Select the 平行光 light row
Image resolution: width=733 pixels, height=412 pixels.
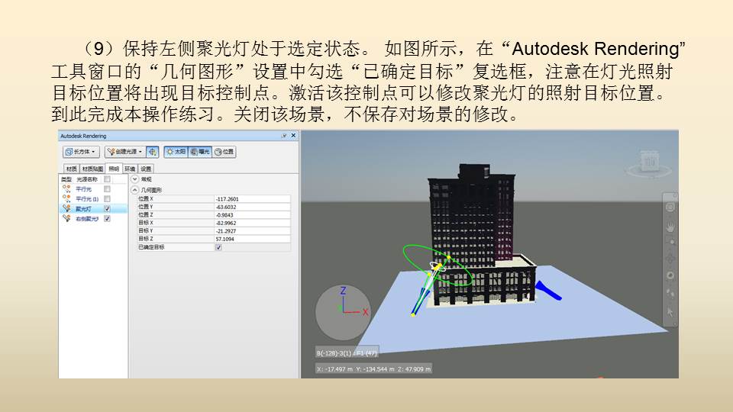[x=93, y=189]
